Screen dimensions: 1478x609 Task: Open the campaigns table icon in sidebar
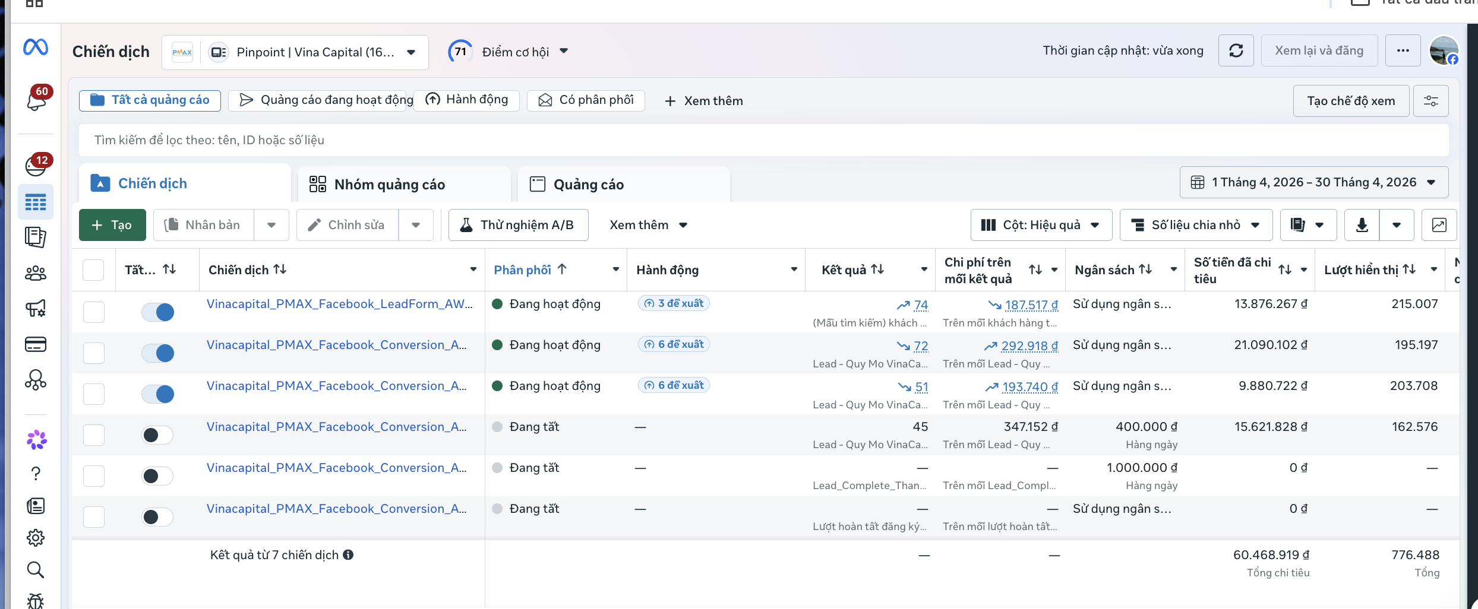(x=36, y=202)
